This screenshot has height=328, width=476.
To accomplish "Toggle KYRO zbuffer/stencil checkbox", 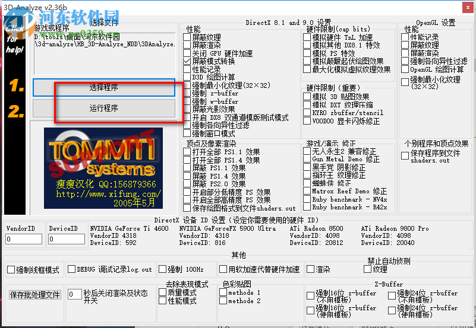I will click(307, 113).
